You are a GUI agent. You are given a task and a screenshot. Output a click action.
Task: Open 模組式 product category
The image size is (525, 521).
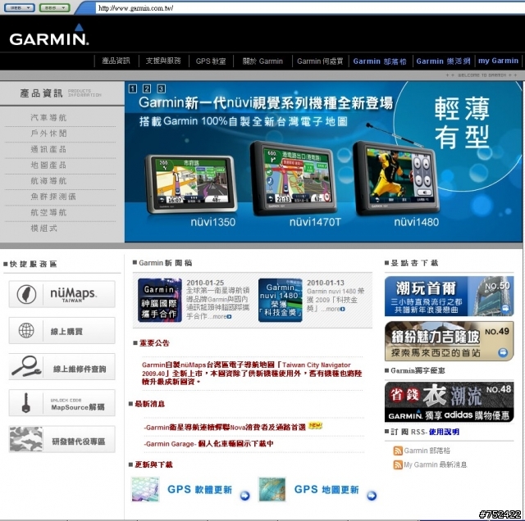[43, 229]
